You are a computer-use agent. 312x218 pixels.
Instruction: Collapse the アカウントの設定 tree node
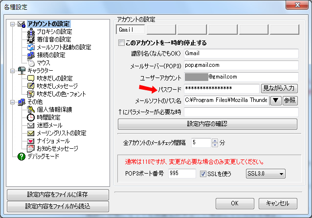click(x=12, y=24)
